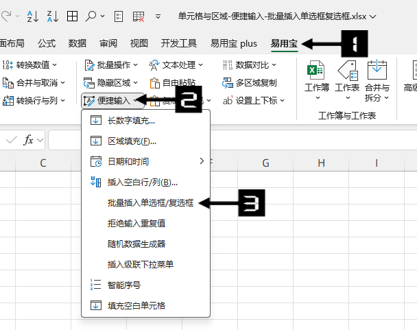Click the magnifier search icon
The height and width of the screenshot is (330, 417).
pos(91,16)
